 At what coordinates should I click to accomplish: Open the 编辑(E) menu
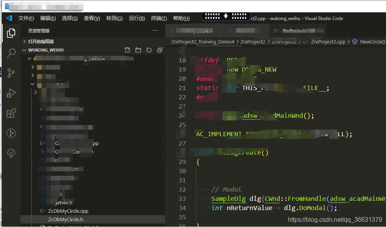[48, 18]
